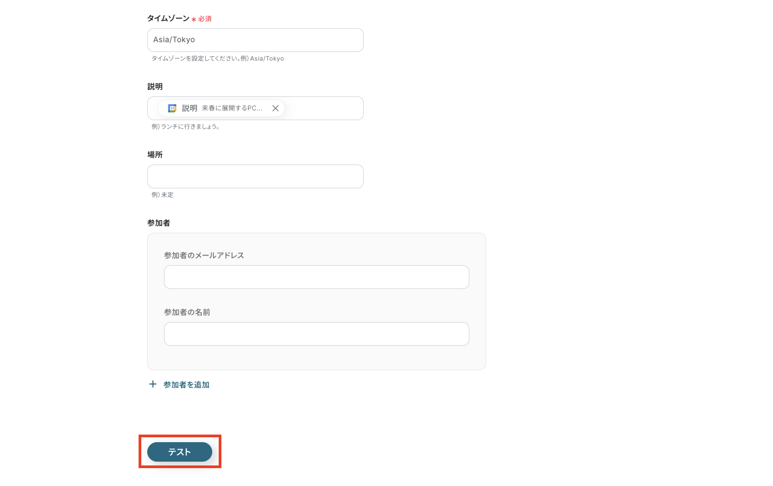Click the タイムゾーン field label
The image size is (773, 486).
point(168,18)
